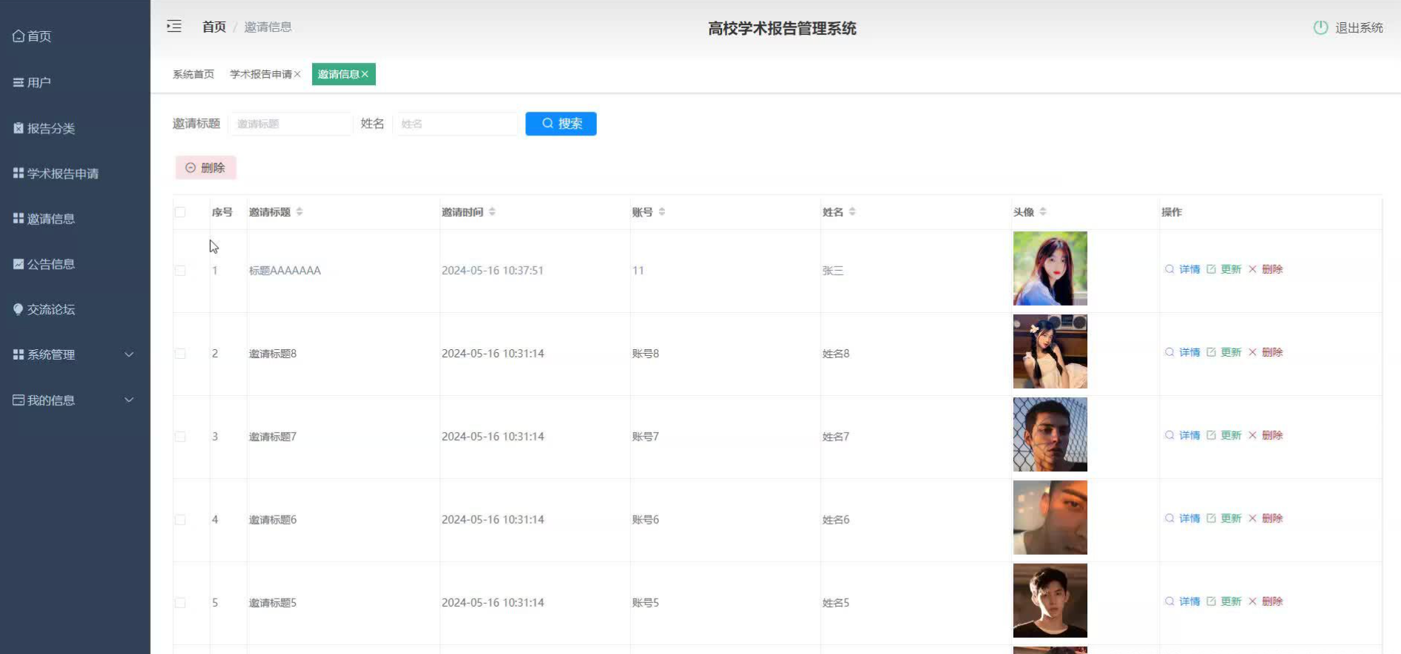The image size is (1401, 654).
Task: Click the timestamp 2024-05-16 10:37:51
Action: (493, 271)
